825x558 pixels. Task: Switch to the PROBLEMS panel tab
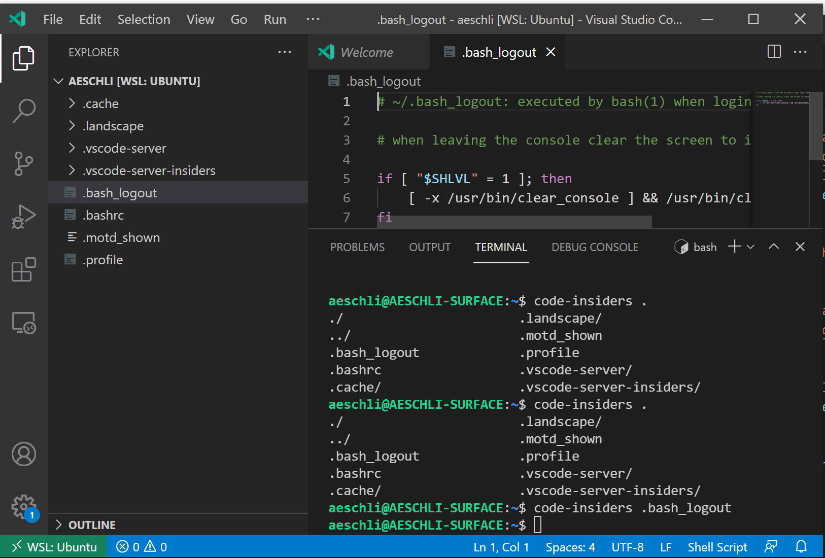point(357,247)
